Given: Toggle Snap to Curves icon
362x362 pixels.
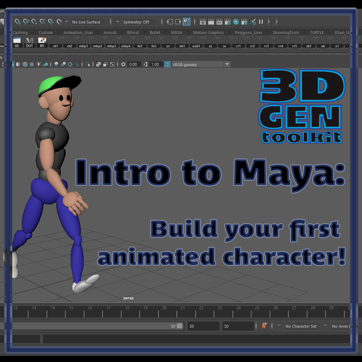Looking at the screenshot, I should coord(26,22).
